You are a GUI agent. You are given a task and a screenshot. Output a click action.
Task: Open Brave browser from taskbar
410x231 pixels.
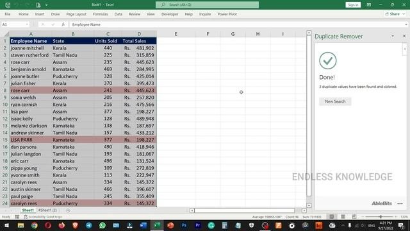click(75, 225)
